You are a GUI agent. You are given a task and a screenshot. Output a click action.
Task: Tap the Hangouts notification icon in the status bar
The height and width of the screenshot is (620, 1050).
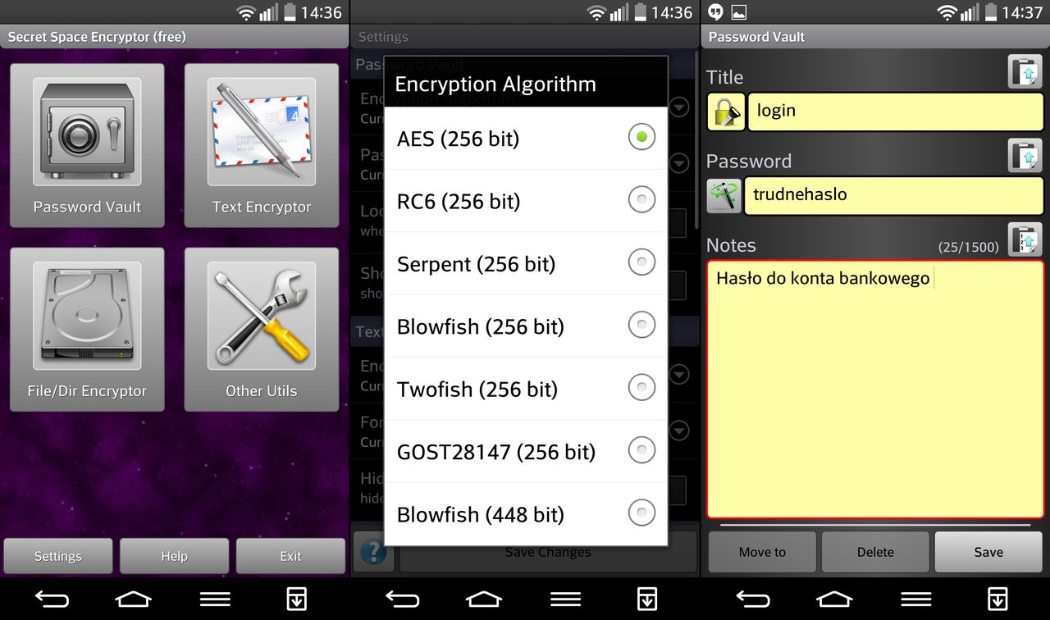coord(715,12)
